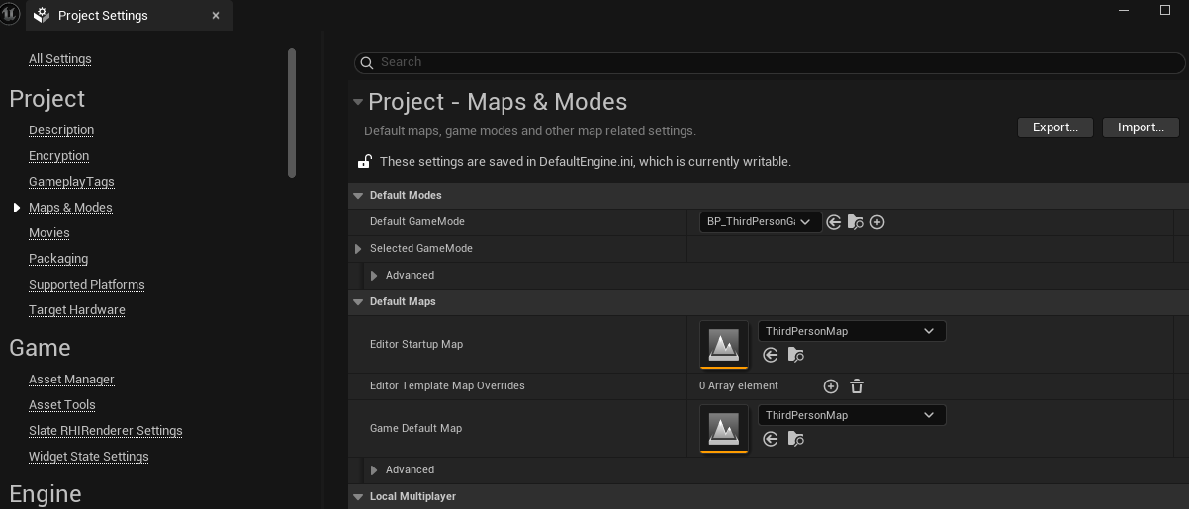Browse to Default GameMode in Content Browser
The height and width of the screenshot is (509, 1189).
[x=856, y=222]
